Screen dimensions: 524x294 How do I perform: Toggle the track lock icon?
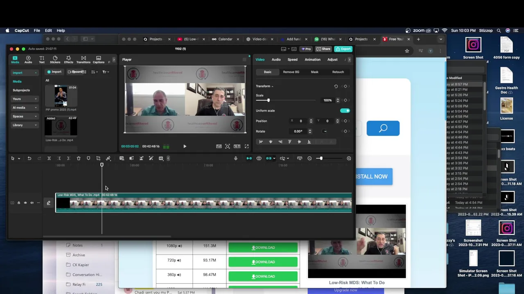click(x=18, y=203)
